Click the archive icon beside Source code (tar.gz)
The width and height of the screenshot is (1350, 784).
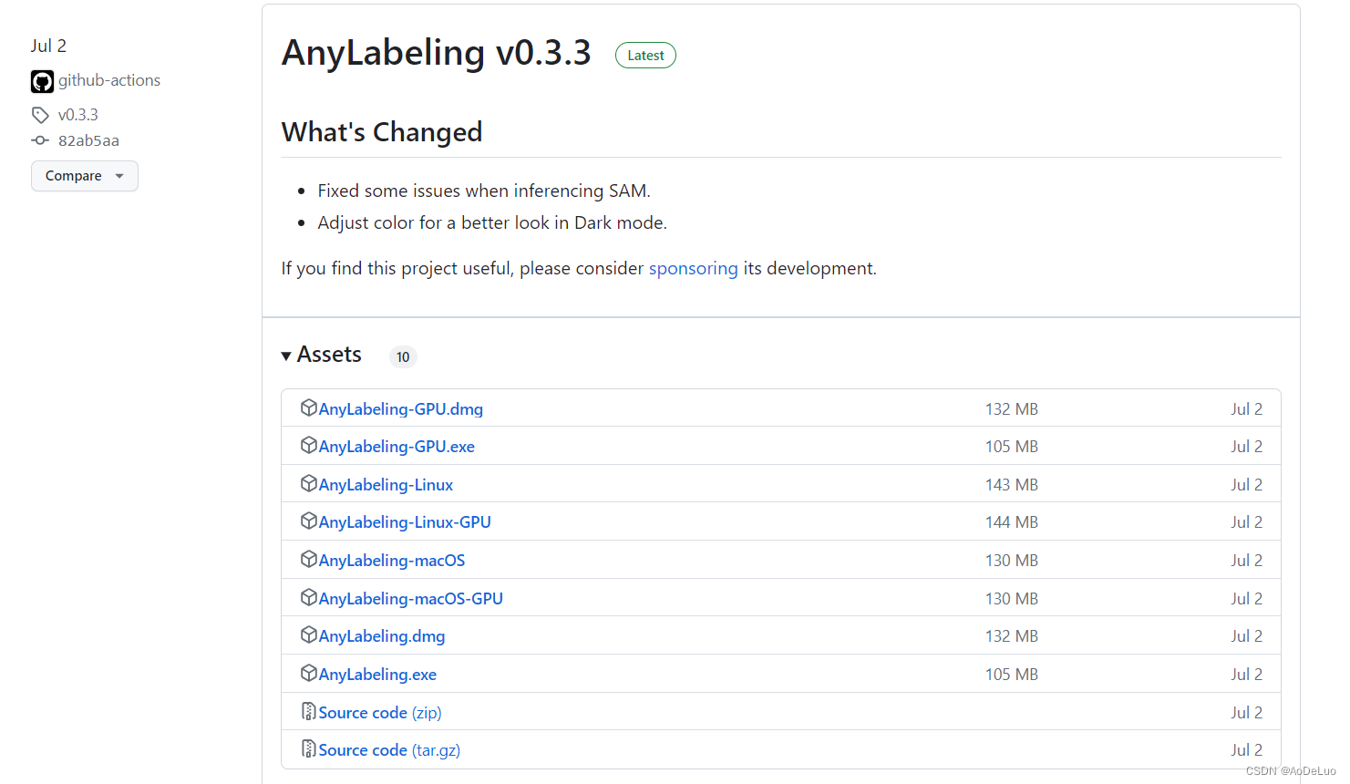(309, 748)
